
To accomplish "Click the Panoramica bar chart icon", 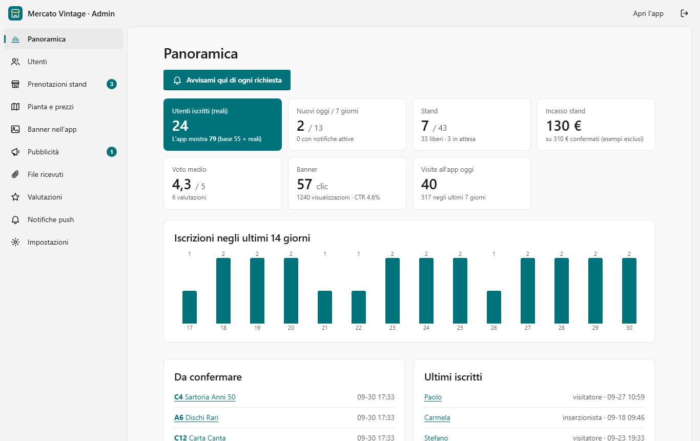I will point(15,39).
